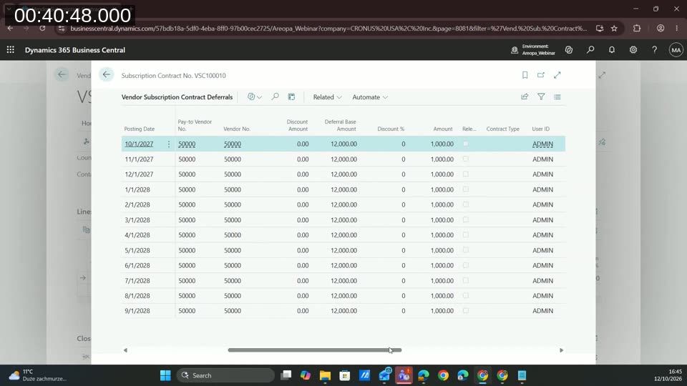The height and width of the screenshot is (386, 687).
Task: Click the Windows taskbar Search box
Action: pos(225,375)
